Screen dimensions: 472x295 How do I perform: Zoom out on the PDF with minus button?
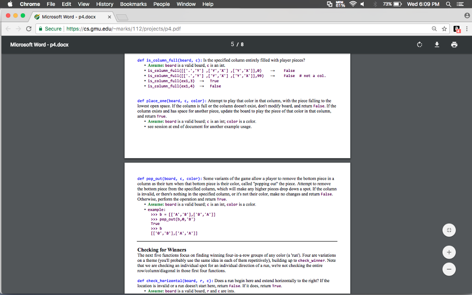(448, 269)
